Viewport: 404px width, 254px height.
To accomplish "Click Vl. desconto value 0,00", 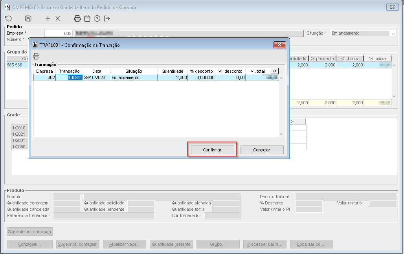I will 230,77.
